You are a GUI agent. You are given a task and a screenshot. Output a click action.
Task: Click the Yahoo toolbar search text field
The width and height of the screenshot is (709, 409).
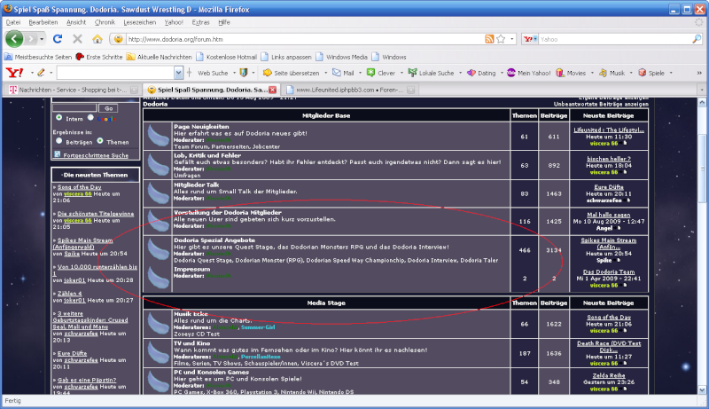click(116, 73)
